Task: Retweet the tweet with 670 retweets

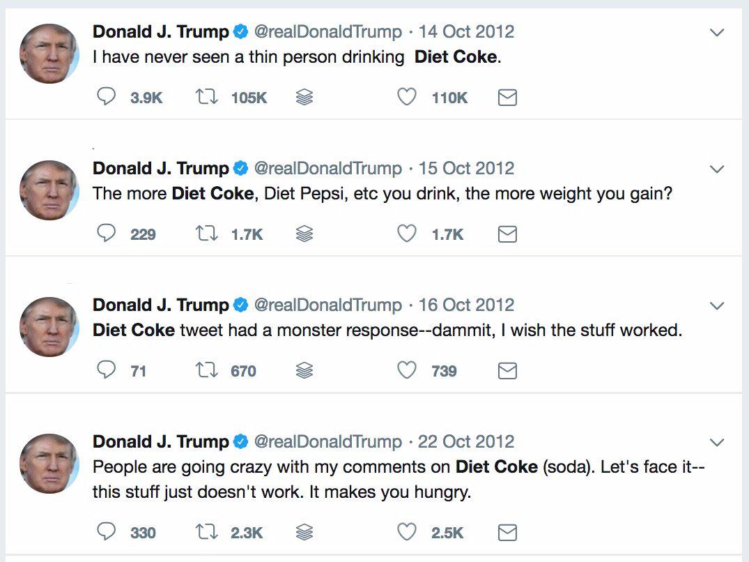Action: (x=206, y=371)
